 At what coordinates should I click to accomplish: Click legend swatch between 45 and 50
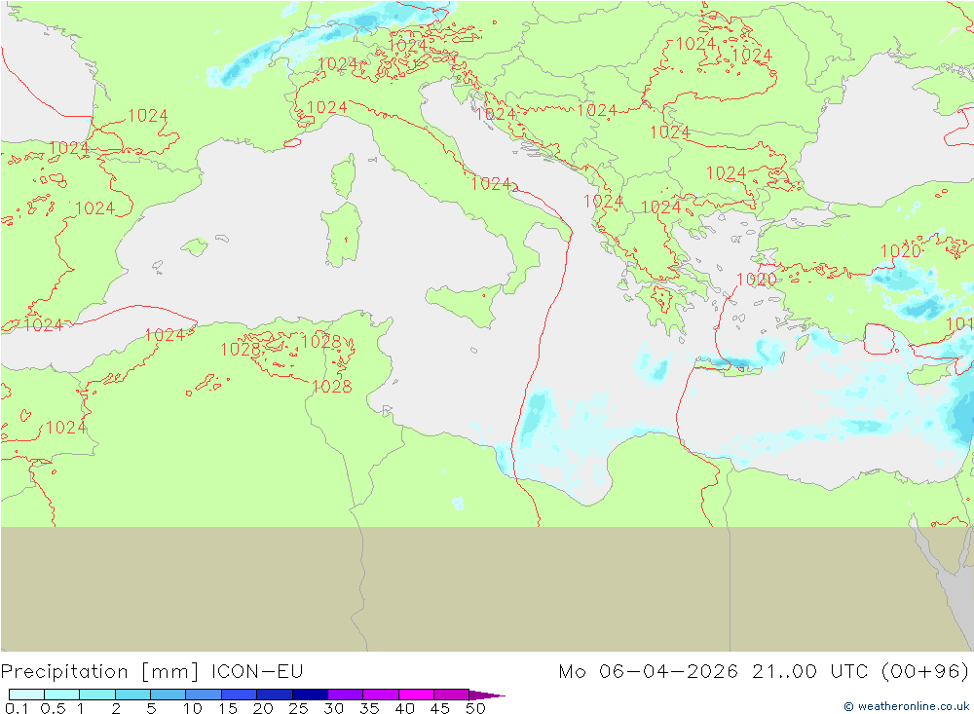(452, 695)
